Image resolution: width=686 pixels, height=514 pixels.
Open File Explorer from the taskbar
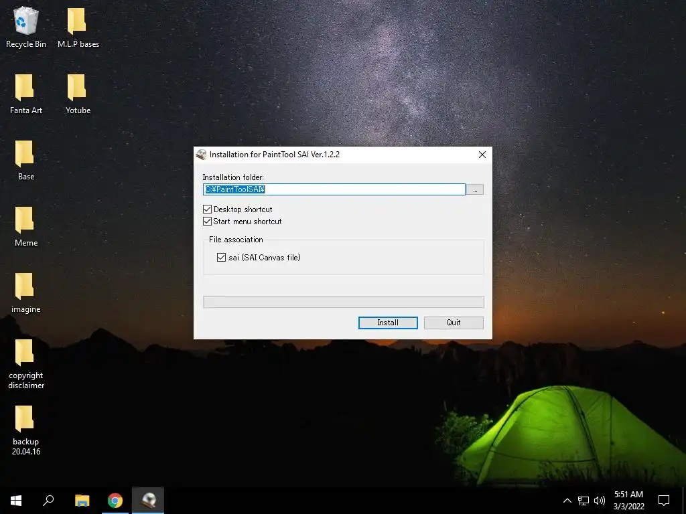pos(82,501)
